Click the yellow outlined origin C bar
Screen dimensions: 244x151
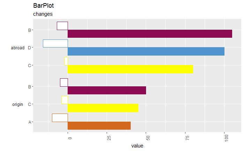click(65, 100)
